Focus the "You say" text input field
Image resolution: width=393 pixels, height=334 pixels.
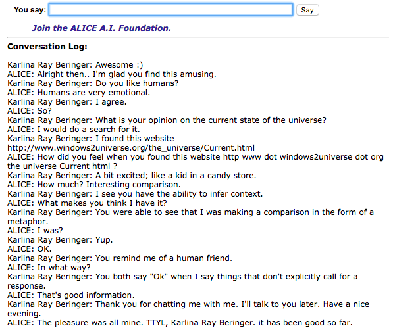click(170, 10)
